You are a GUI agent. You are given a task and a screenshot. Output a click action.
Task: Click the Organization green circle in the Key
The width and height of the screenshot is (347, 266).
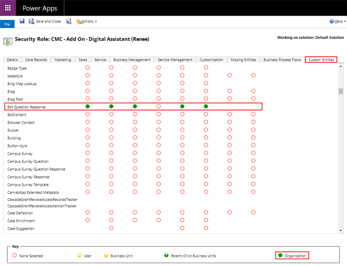279,256
